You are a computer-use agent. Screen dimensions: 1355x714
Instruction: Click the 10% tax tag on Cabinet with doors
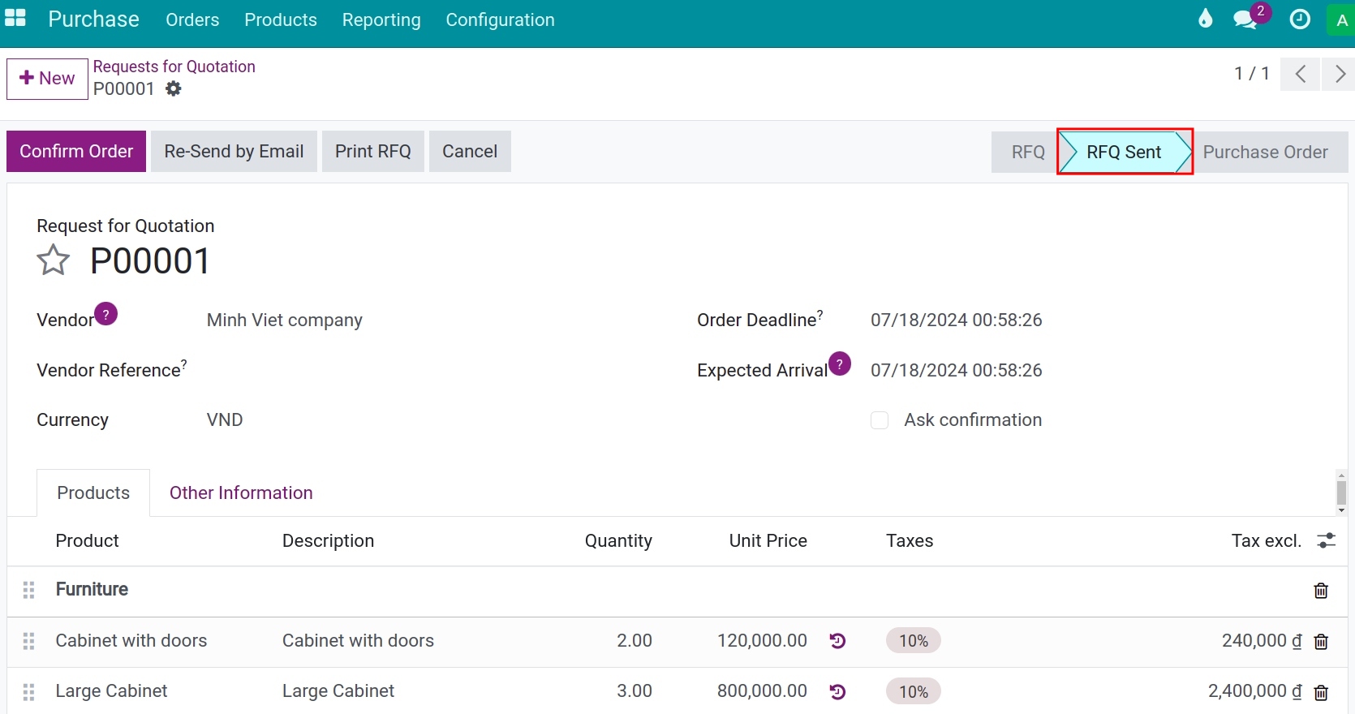[x=914, y=641]
